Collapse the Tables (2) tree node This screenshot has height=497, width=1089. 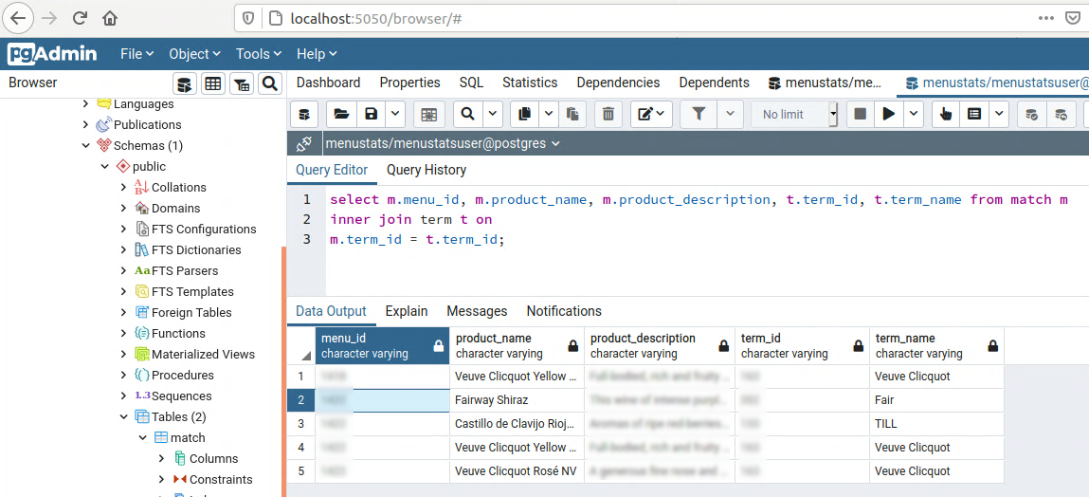pos(123,416)
